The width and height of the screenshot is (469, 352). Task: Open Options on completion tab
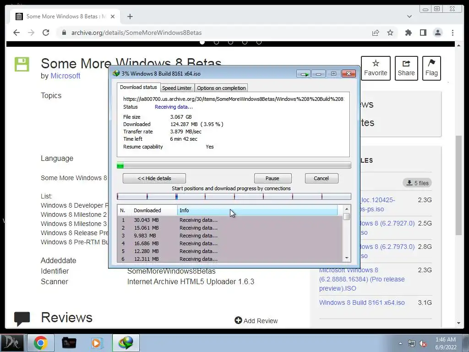click(x=221, y=88)
